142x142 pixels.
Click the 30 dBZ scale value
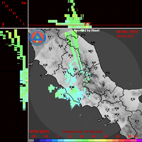click(93, 136)
